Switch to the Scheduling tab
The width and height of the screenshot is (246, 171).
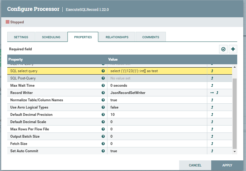(x=51, y=37)
